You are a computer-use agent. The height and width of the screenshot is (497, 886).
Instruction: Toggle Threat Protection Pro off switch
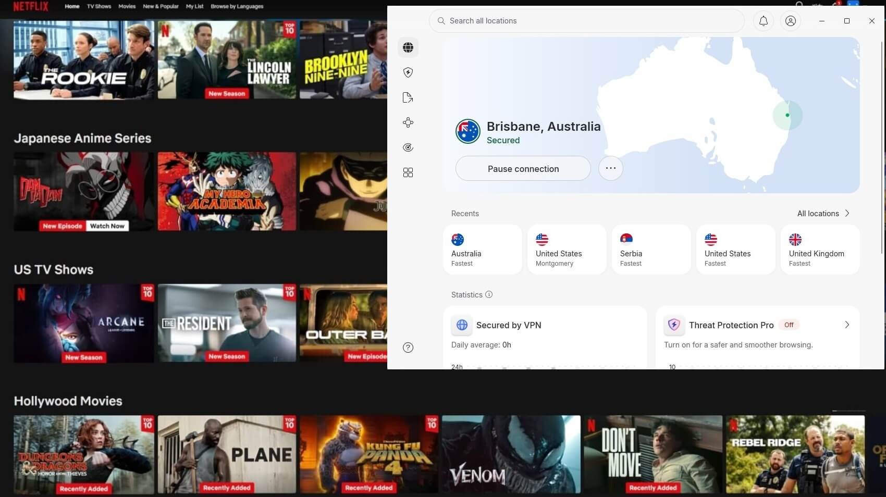tap(789, 325)
